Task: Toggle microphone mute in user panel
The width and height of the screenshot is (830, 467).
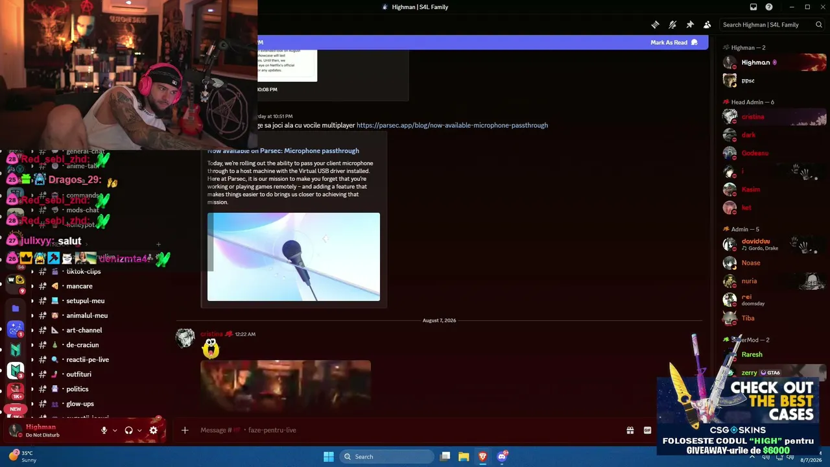Action: click(x=104, y=430)
